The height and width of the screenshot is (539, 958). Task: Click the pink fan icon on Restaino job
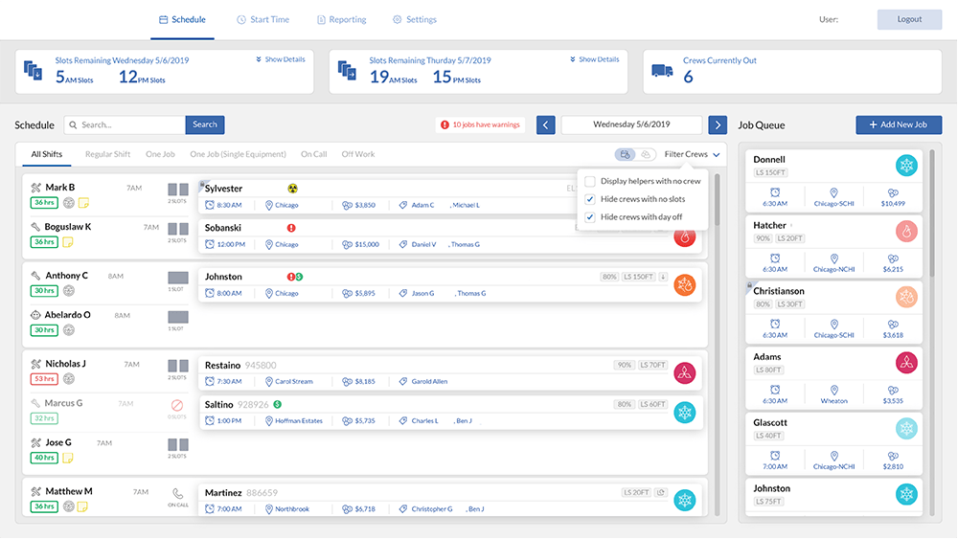click(x=685, y=372)
